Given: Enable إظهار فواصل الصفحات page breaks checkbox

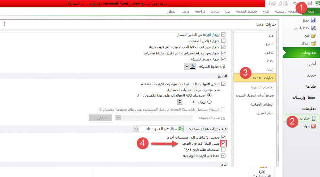Looking at the screenshot, I should coord(223,41).
